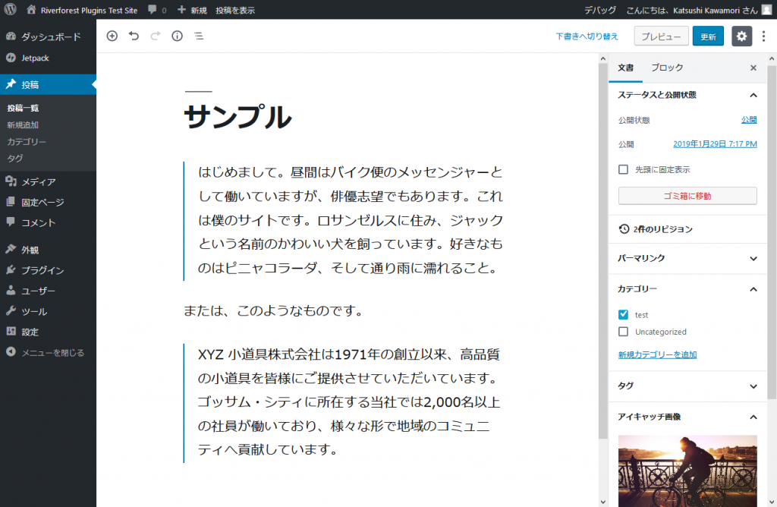777x507 pixels.
Task: Click the undo arrow icon
Action: pos(134,36)
